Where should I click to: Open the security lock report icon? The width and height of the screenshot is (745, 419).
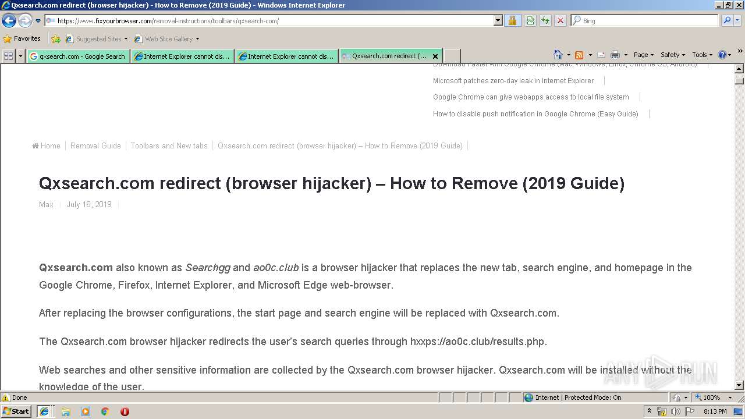[512, 21]
